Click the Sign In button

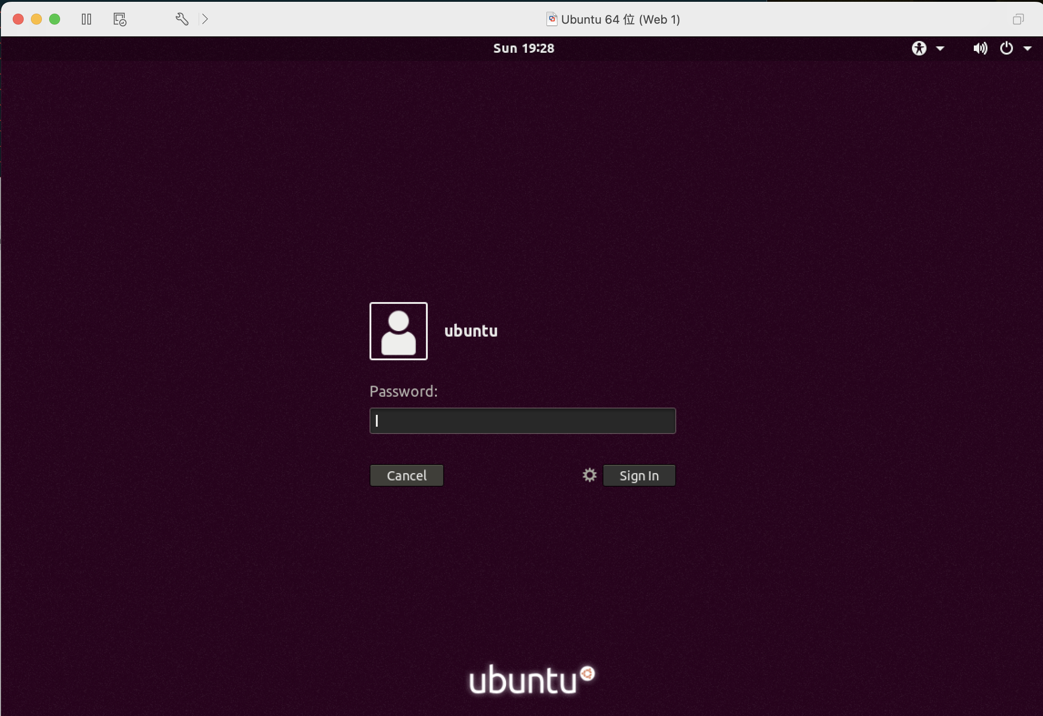click(x=639, y=475)
